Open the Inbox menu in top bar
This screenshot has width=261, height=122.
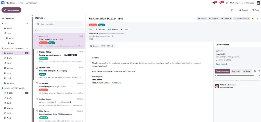[x=20, y=3]
